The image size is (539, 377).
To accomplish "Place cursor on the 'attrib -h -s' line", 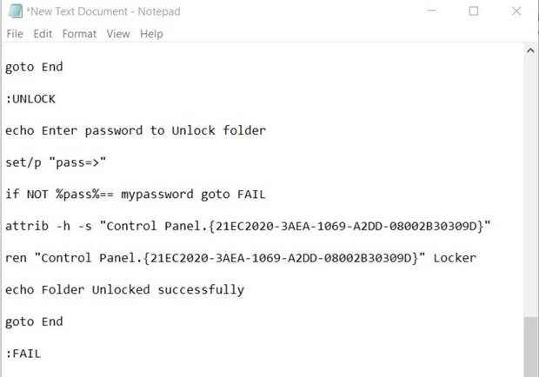I will (x=248, y=226).
